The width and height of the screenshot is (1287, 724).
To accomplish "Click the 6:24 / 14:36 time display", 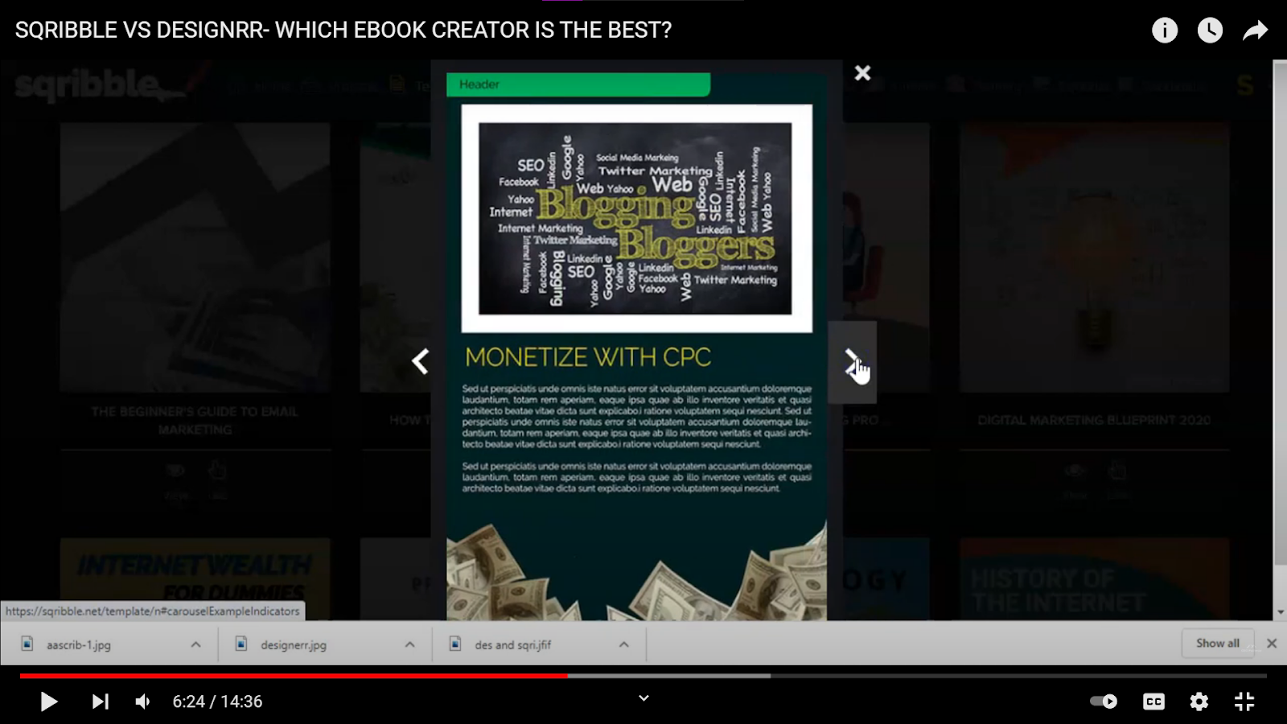I will (x=217, y=701).
